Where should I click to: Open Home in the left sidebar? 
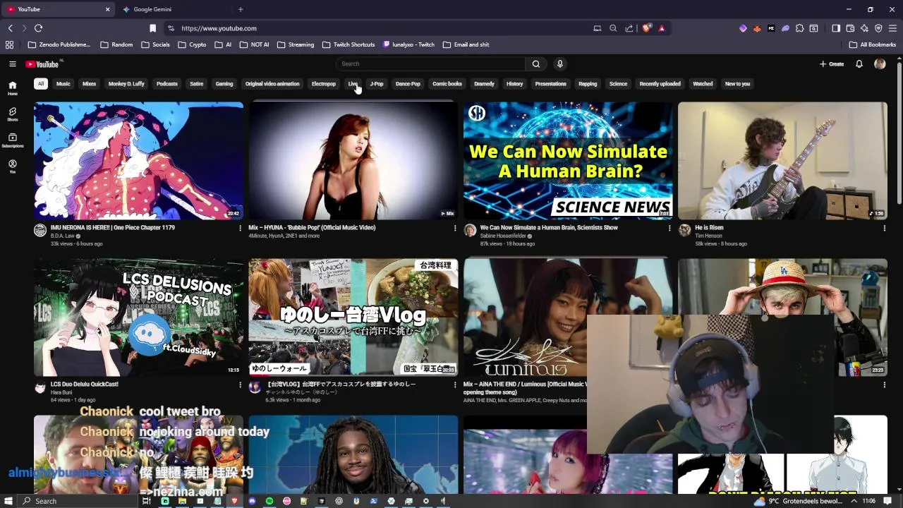tap(12, 88)
